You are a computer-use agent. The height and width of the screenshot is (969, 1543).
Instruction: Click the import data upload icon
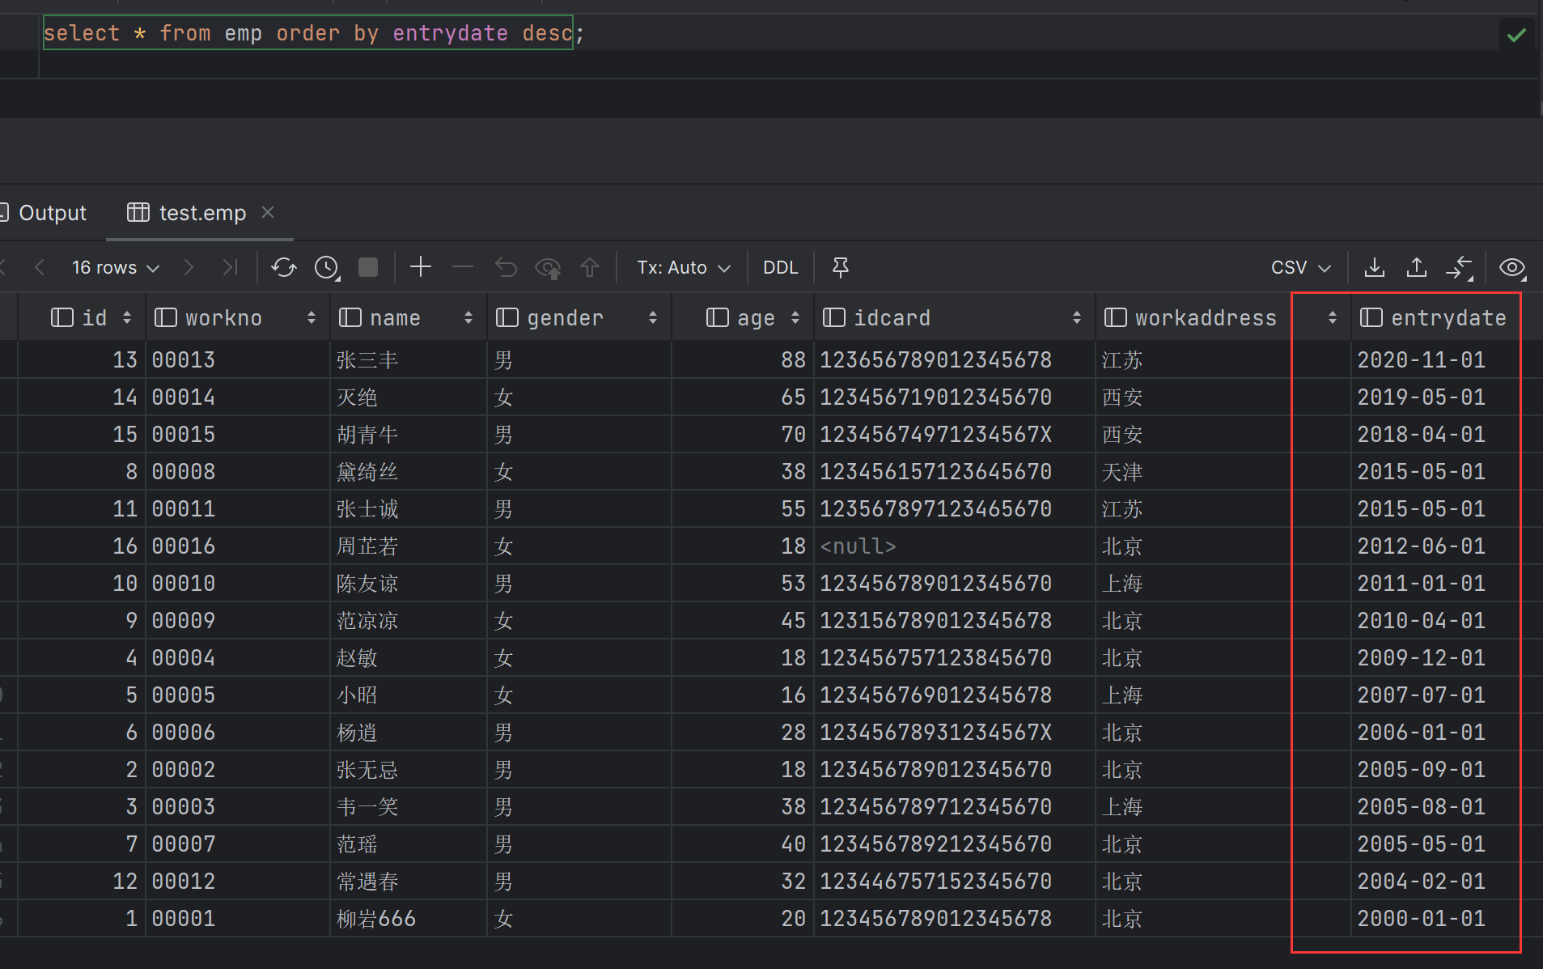tap(1417, 267)
